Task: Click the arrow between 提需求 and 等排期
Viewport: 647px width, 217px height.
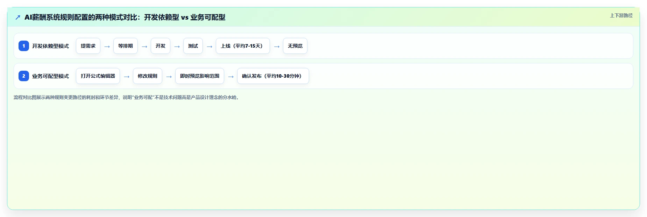Action: pos(107,47)
